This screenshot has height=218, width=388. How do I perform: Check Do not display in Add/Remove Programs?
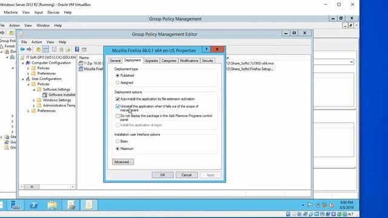point(118,116)
